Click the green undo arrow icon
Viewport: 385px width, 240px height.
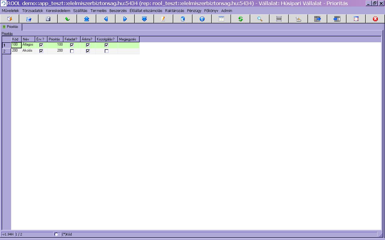(x=67, y=19)
